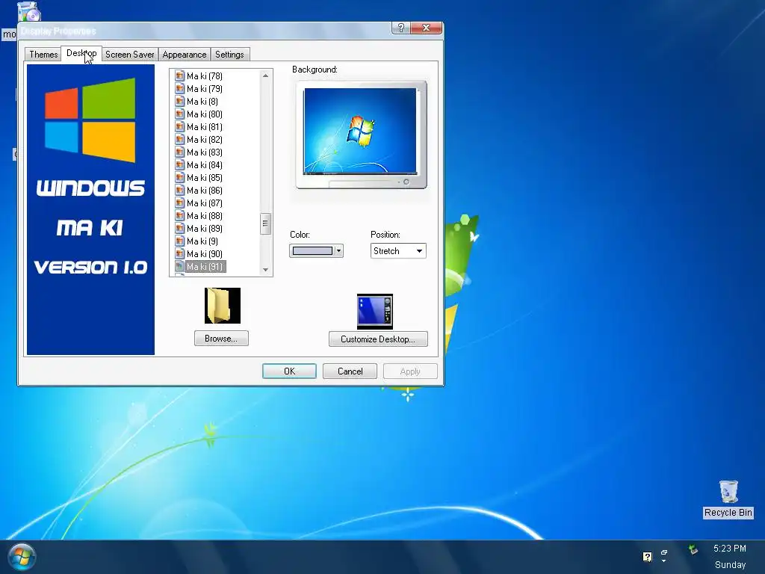
Task: Click the wallpaper list scroll-up arrow
Action: point(265,75)
